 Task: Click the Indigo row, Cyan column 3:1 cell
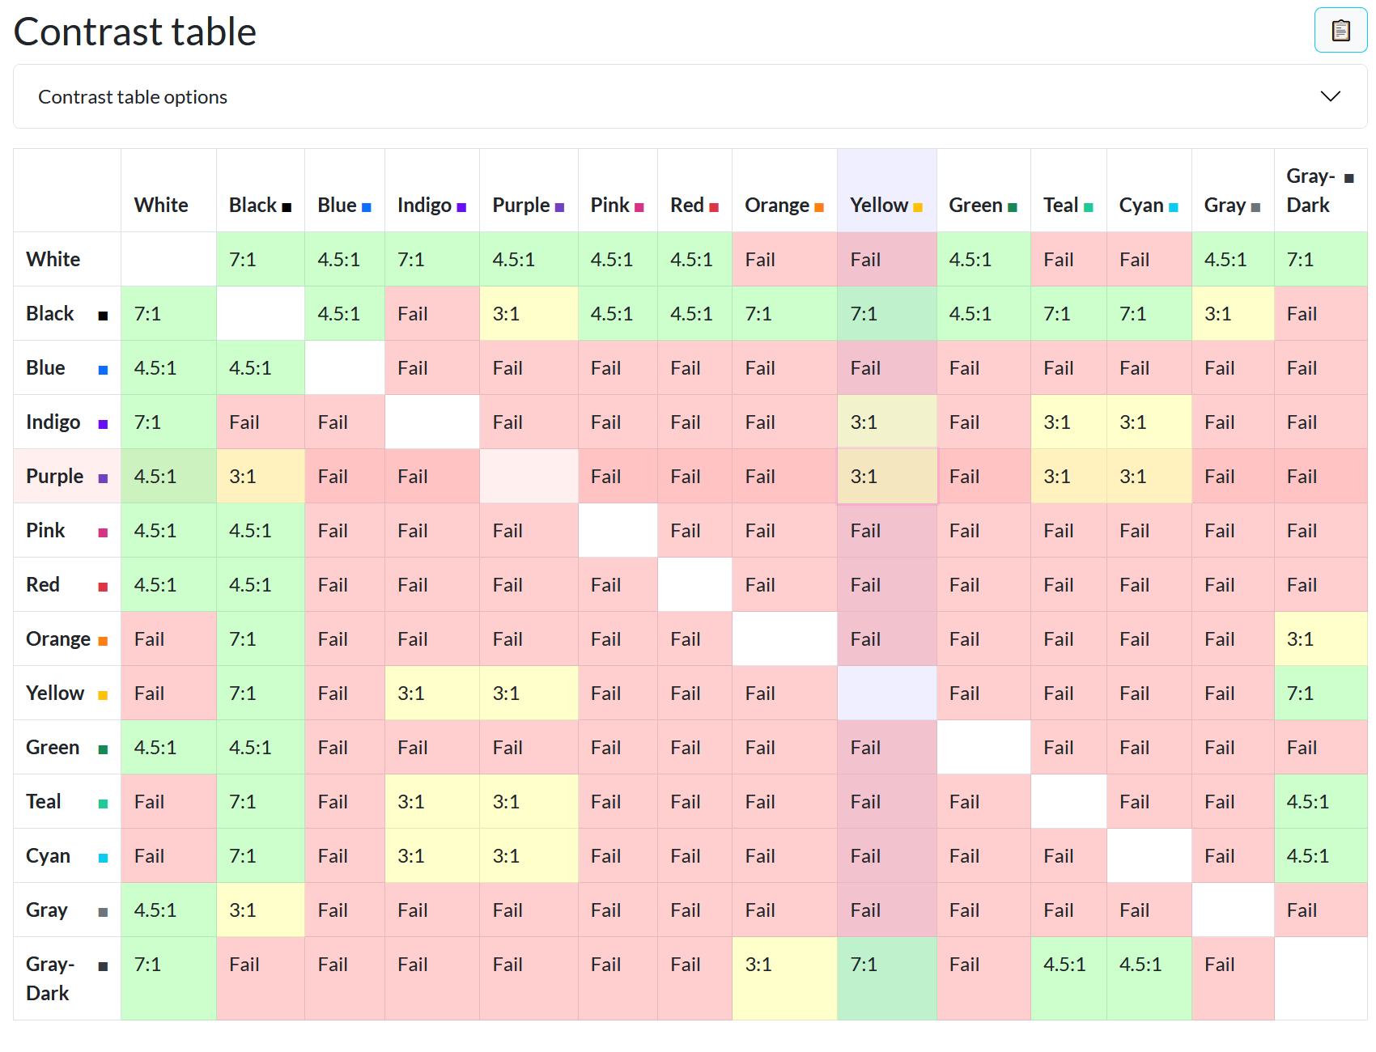coord(1149,422)
